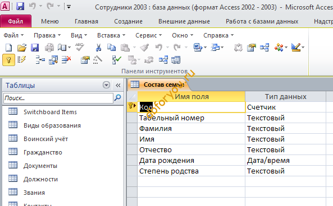Run the ABC spelling check
The image size is (333, 206).
pos(80,47)
